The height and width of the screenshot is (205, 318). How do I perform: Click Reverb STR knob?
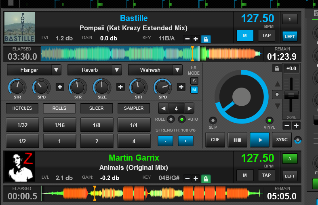[x=78, y=87]
